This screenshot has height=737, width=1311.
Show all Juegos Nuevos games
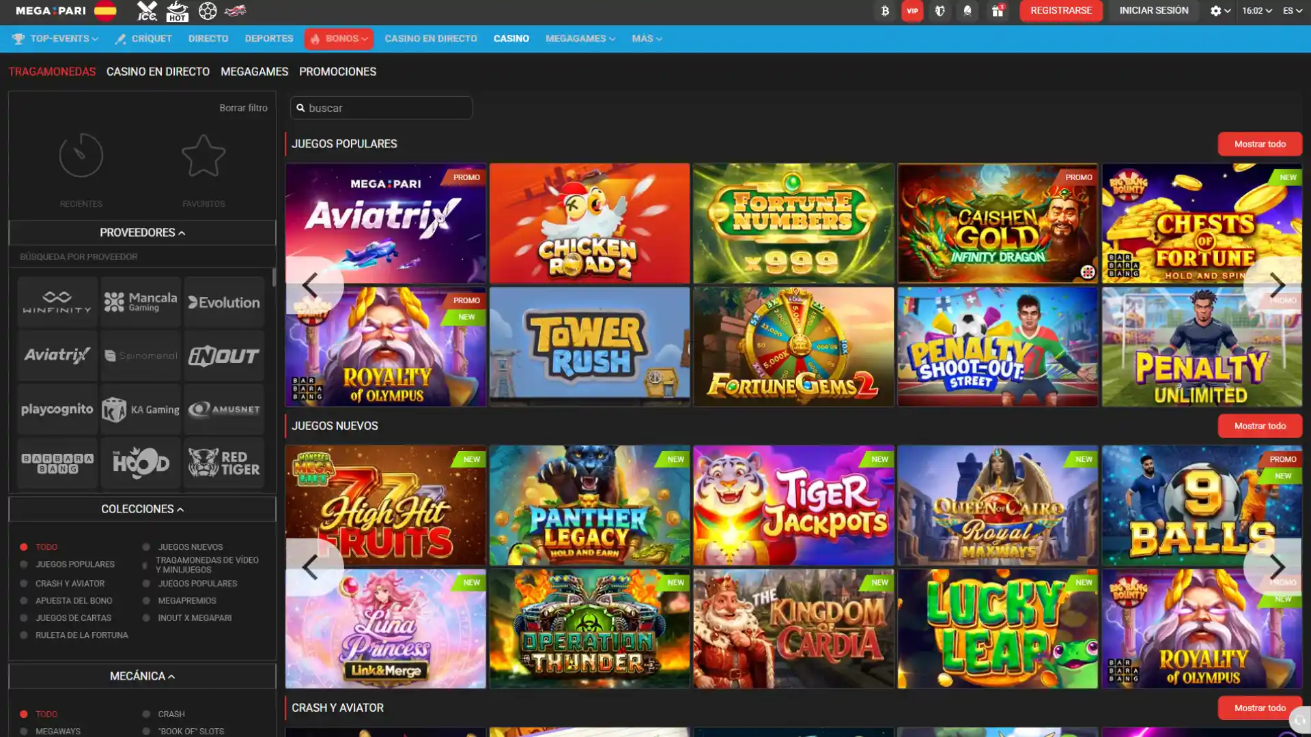click(1260, 426)
